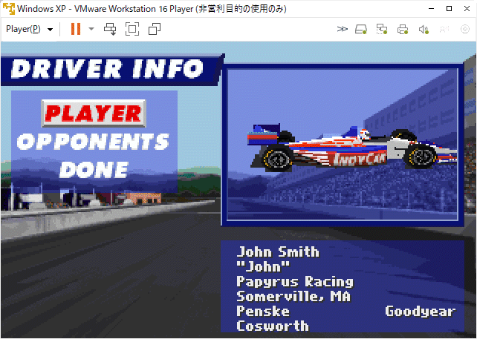This screenshot has width=477, height=339.
Task: Click the hard disk device icon
Action: tap(361, 29)
